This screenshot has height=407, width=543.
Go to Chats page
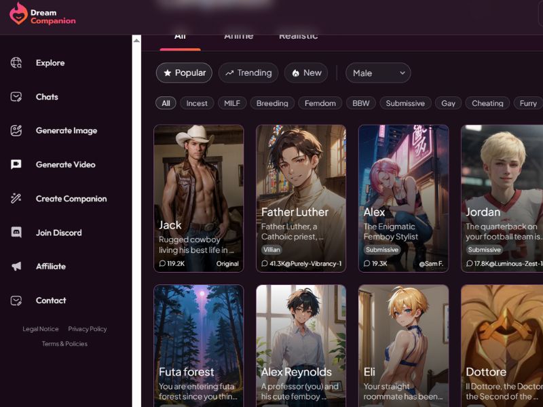click(47, 96)
